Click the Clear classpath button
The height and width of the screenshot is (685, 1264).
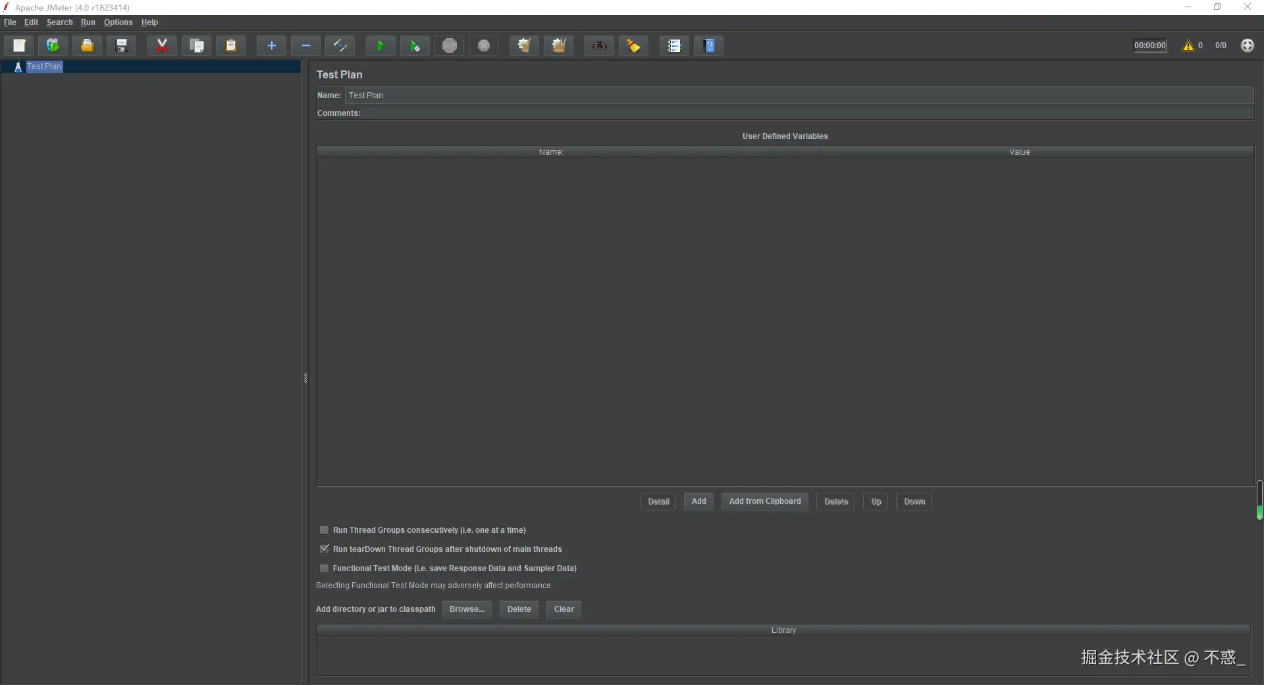(564, 609)
